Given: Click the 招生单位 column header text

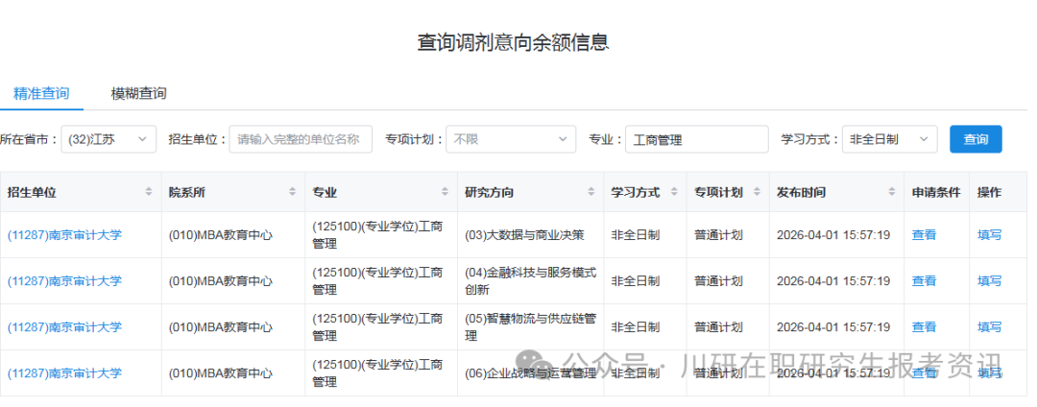Looking at the screenshot, I should coord(32,192).
